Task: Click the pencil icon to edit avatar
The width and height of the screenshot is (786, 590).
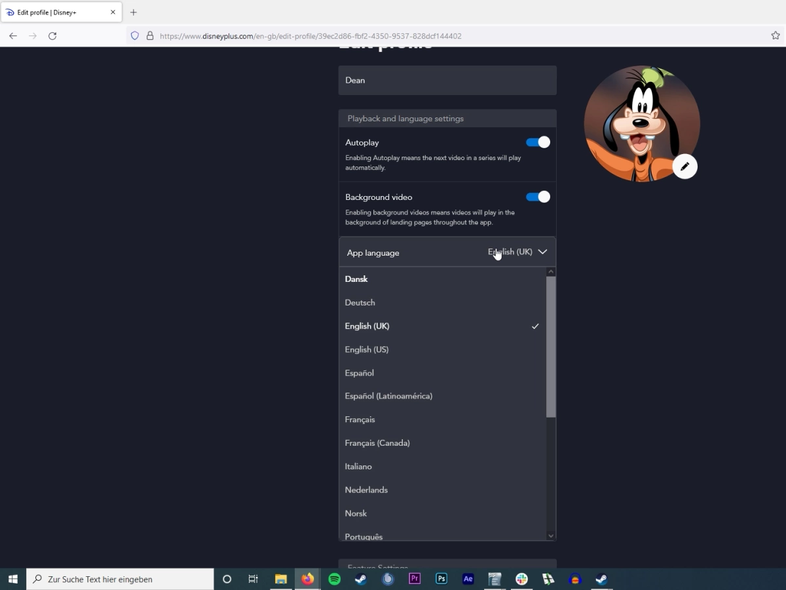Action: pos(684,167)
